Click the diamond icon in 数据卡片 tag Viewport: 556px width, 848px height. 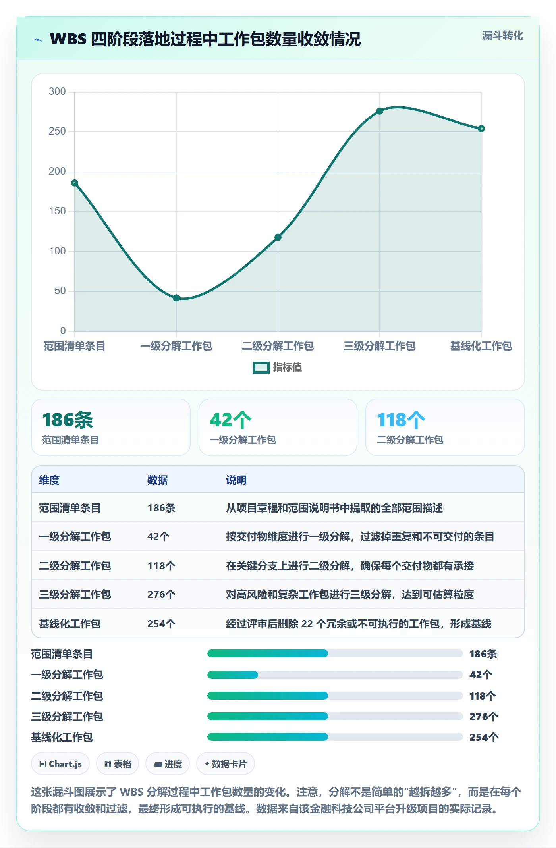(x=207, y=764)
